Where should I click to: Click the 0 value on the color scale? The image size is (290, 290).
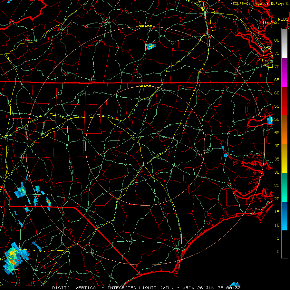tap(278, 252)
